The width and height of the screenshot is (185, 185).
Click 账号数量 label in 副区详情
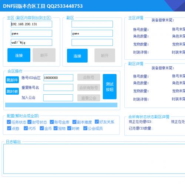tap(141, 76)
